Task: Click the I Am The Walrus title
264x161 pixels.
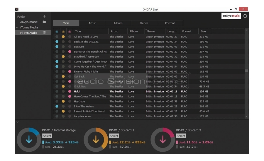Action: coord(84,106)
